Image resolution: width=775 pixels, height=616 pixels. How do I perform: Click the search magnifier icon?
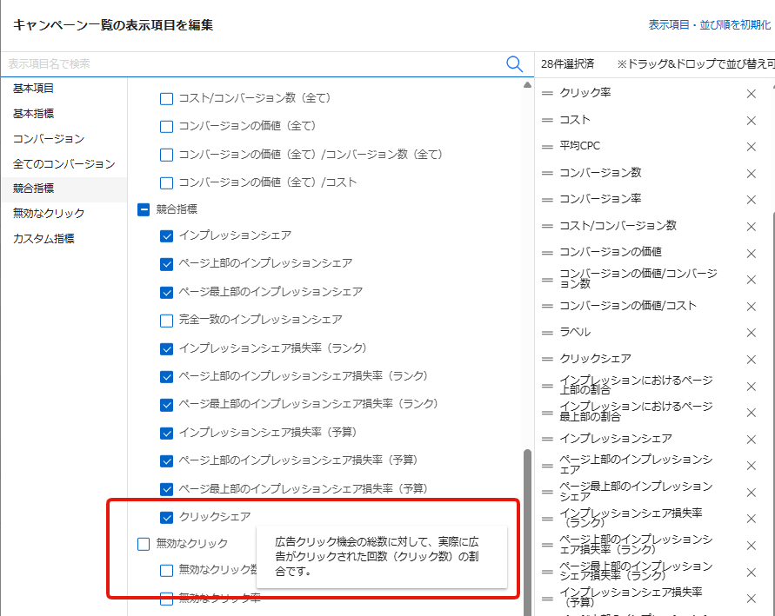[x=514, y=63]
